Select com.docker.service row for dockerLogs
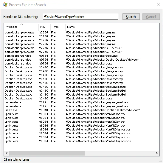This screenshot has height=163, width=163. click(82, 63)
